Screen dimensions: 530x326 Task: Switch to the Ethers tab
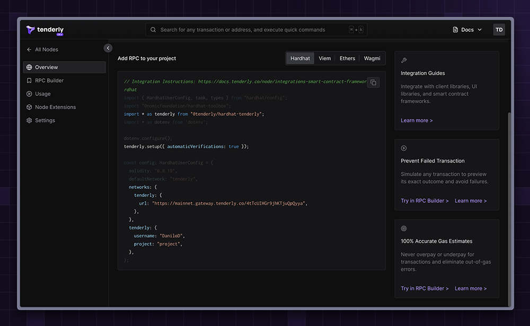[347, 58]
